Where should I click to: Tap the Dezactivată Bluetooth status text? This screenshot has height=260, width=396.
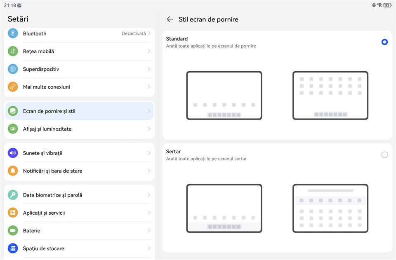pos(133,33)
